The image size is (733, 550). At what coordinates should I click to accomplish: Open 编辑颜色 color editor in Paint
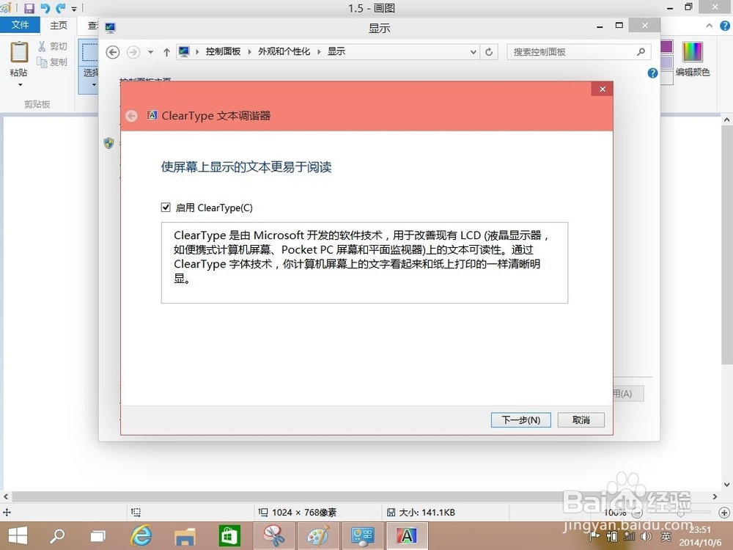coord(693,59)
